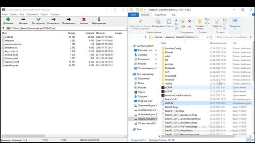Click the Переместить (Move) icon in 7-Zip

(69, 19)
